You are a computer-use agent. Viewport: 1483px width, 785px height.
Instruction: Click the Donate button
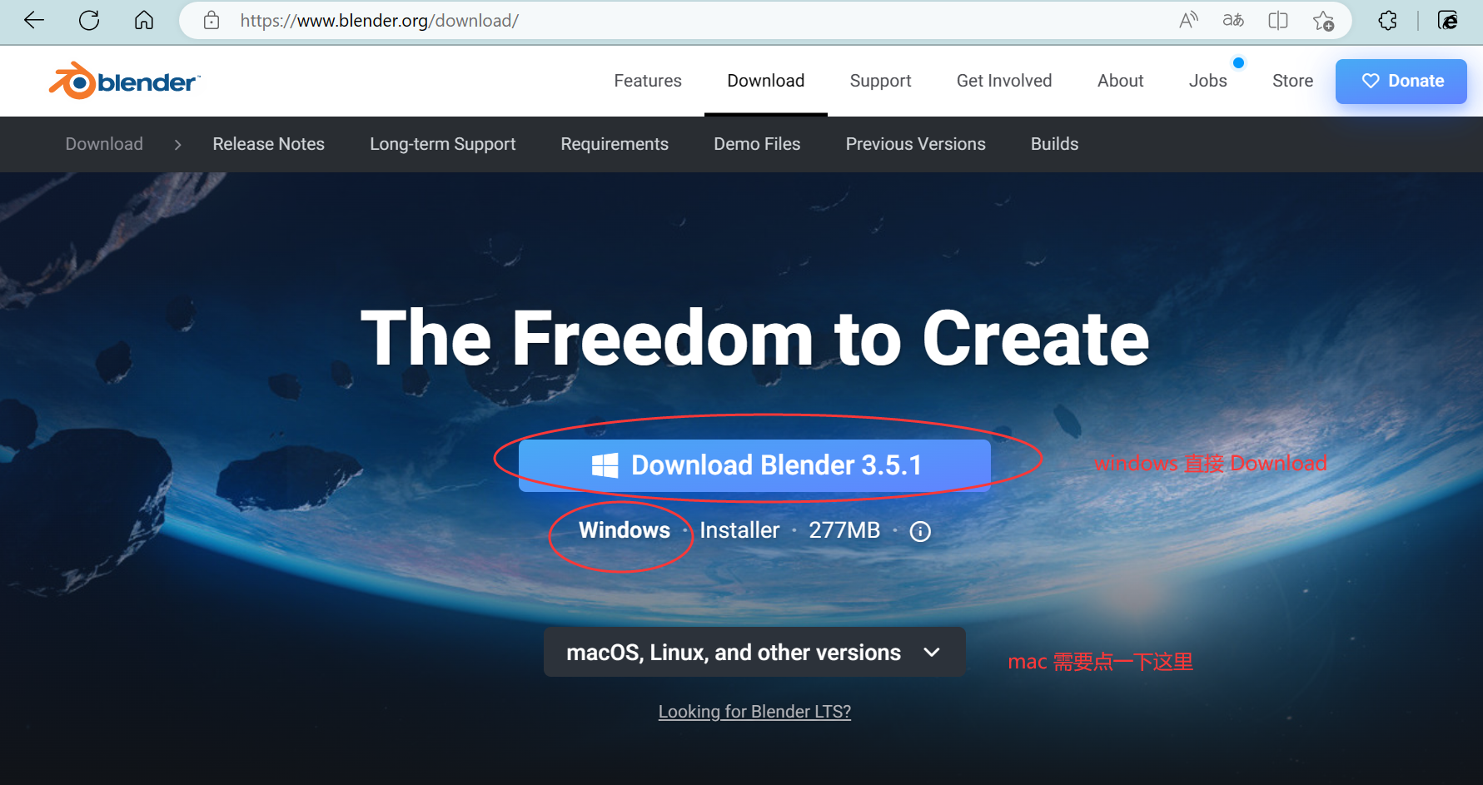point(1401,81)
